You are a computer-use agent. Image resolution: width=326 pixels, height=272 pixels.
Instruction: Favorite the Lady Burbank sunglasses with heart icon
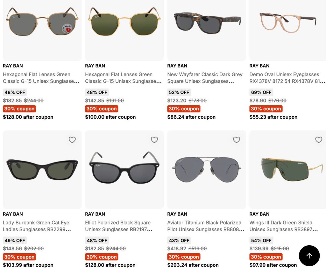pos(72,140)
